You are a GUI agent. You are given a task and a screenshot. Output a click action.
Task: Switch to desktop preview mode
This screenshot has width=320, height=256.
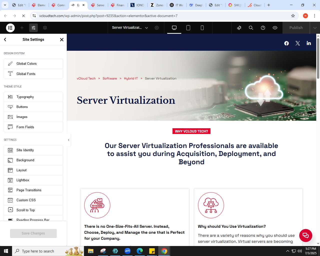174,28
